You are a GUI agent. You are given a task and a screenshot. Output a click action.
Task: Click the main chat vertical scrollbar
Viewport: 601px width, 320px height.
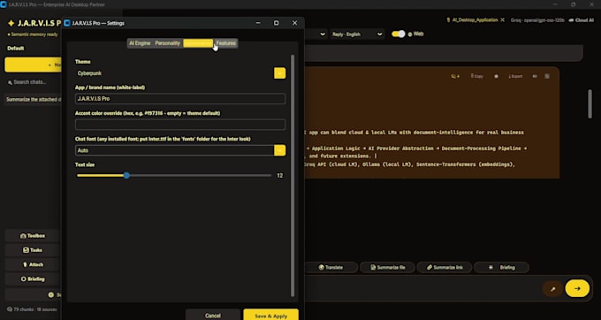pyautogui.click(x=590, y=103)
